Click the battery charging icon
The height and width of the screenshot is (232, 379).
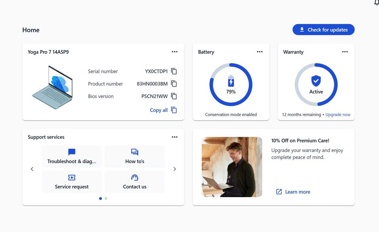click(x=231, y=81)
